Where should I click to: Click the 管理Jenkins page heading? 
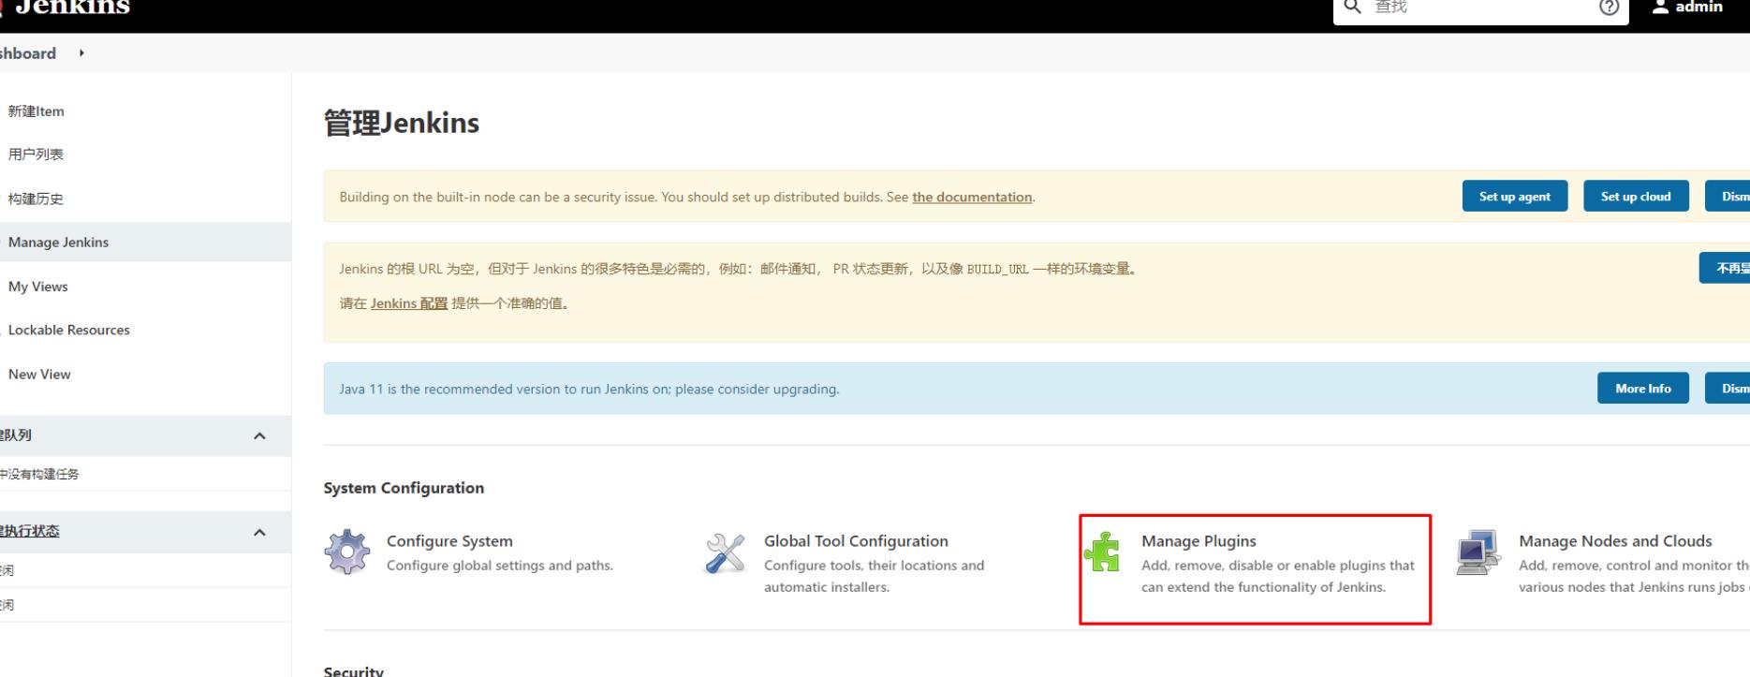402,123
